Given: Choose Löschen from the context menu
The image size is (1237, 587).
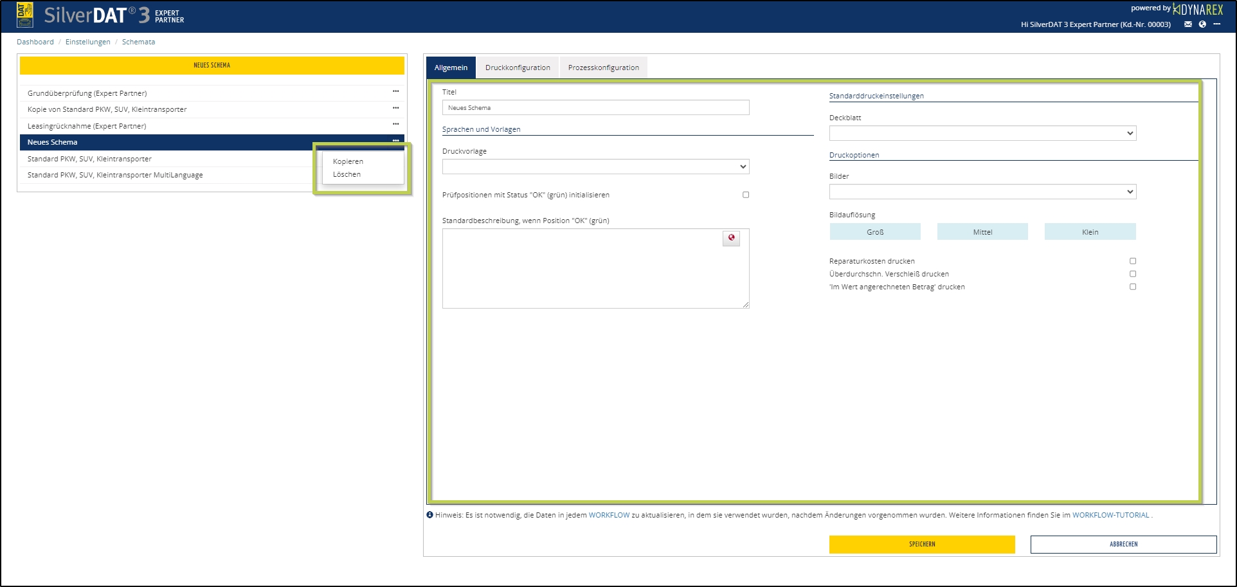Looking at the screenshot, I should [x=347, y=174].
